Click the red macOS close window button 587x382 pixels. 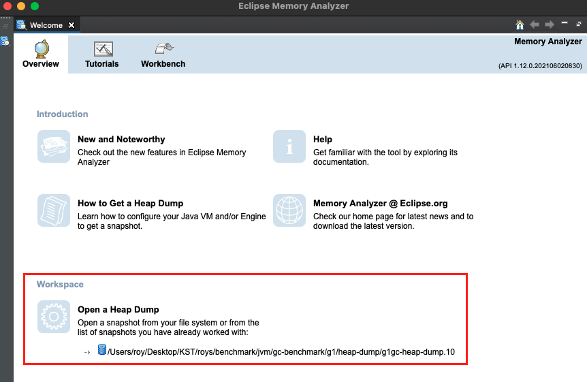tap(7, 6)
